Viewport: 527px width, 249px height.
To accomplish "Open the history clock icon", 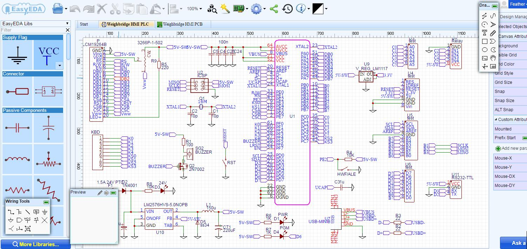I will [x=288, y=8].
